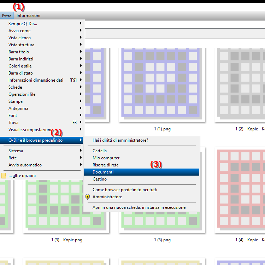This screenshot has height=265, width=265.
Task: Open Avvio automatico submenu
Action: click(x=42, y=165)
